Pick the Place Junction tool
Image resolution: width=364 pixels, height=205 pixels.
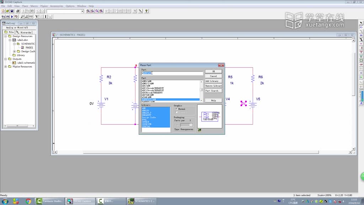click(361, 44)
